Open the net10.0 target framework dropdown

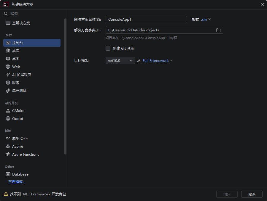[x=120, y=60]
